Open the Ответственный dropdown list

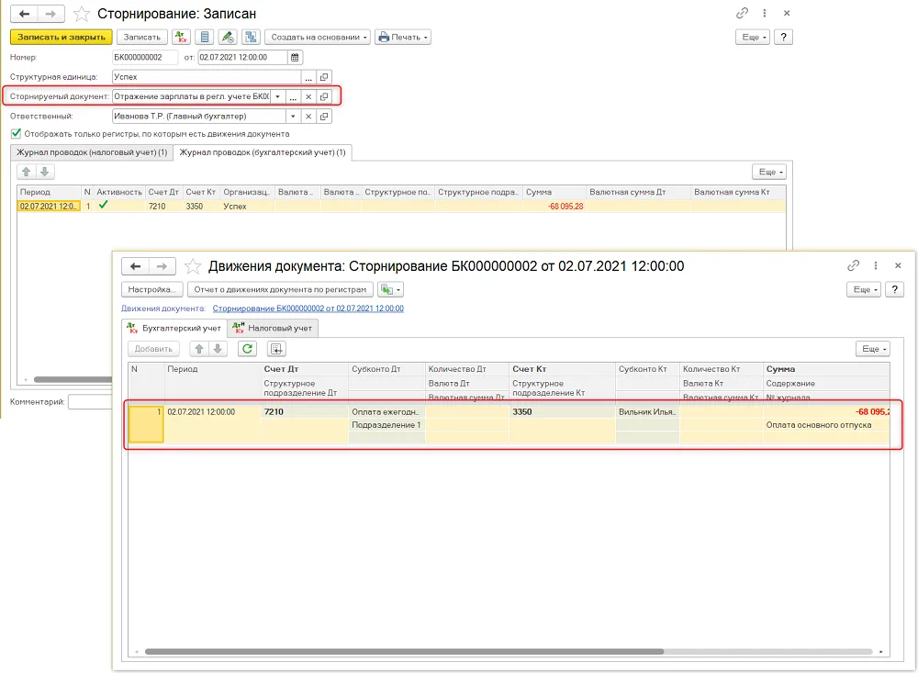pos(294,116)
